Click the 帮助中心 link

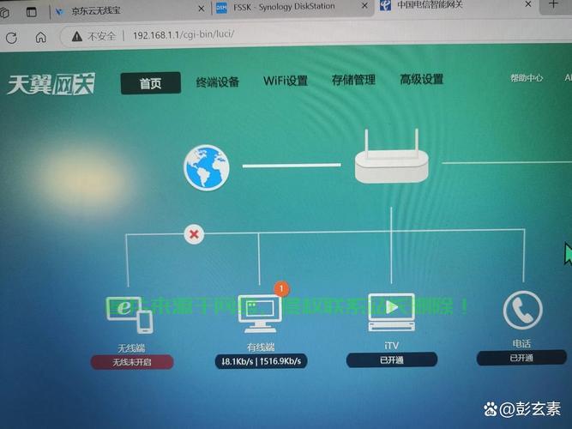click(x=526, y=77)
